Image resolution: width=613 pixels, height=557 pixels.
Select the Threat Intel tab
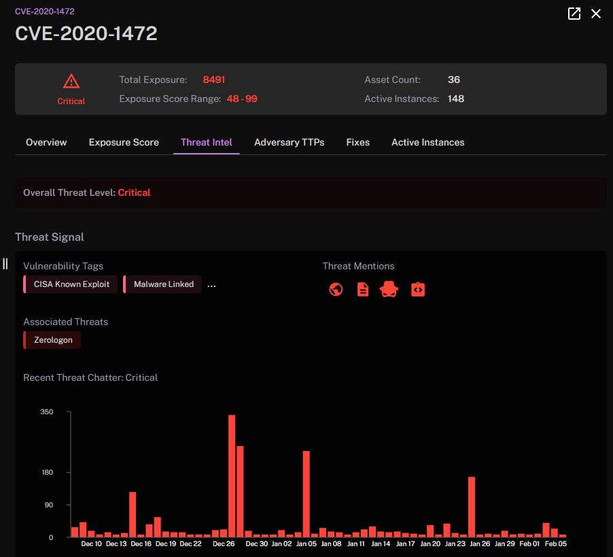coord(207,142)
